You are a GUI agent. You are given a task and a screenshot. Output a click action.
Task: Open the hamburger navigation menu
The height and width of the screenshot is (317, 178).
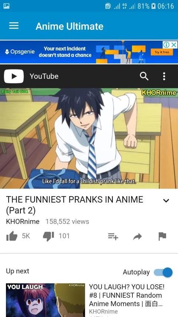14,26
